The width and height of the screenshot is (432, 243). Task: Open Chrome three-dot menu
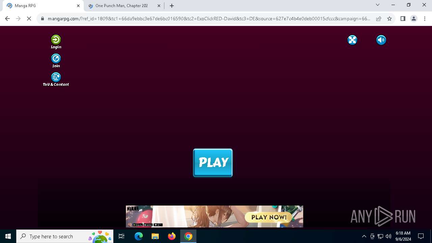pyautogui.click(x=424, y=19)
